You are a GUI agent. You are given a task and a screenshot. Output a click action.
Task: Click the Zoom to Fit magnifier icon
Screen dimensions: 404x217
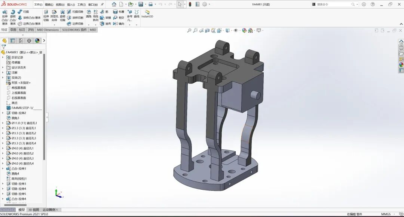189,30
